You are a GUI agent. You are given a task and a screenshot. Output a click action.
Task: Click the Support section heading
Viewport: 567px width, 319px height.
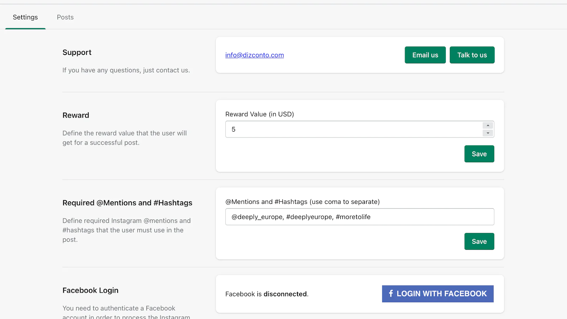[x=77, y=52]
